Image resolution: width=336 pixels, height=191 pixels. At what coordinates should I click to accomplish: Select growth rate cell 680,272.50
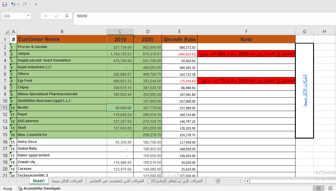click(180, 47)
